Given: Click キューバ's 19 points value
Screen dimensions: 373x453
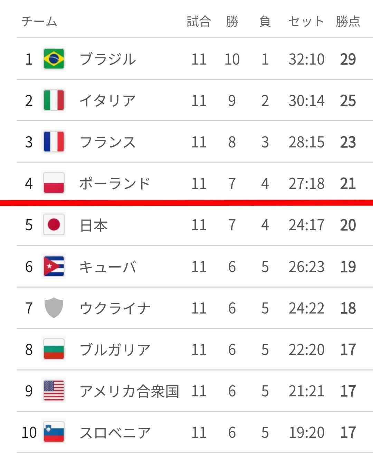Looking at the screenshot, I should tap(348, 267).
